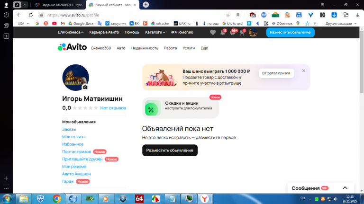
Task: Open the Приглашайте друзей link
Action: (x=82, y=159)
